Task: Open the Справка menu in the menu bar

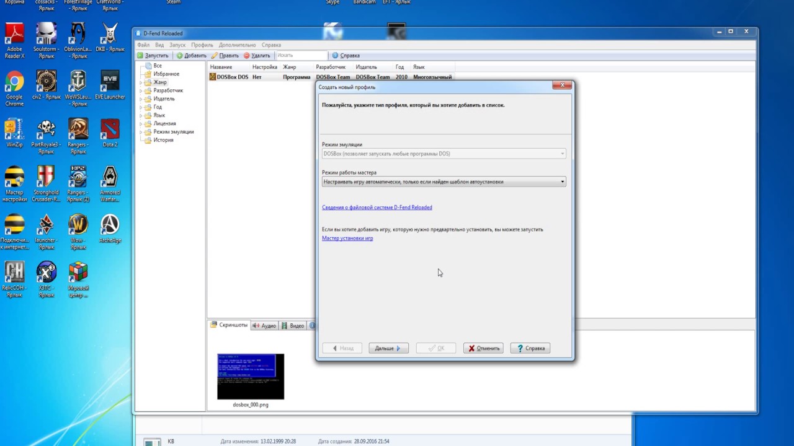Action: [x=271, y=45]
